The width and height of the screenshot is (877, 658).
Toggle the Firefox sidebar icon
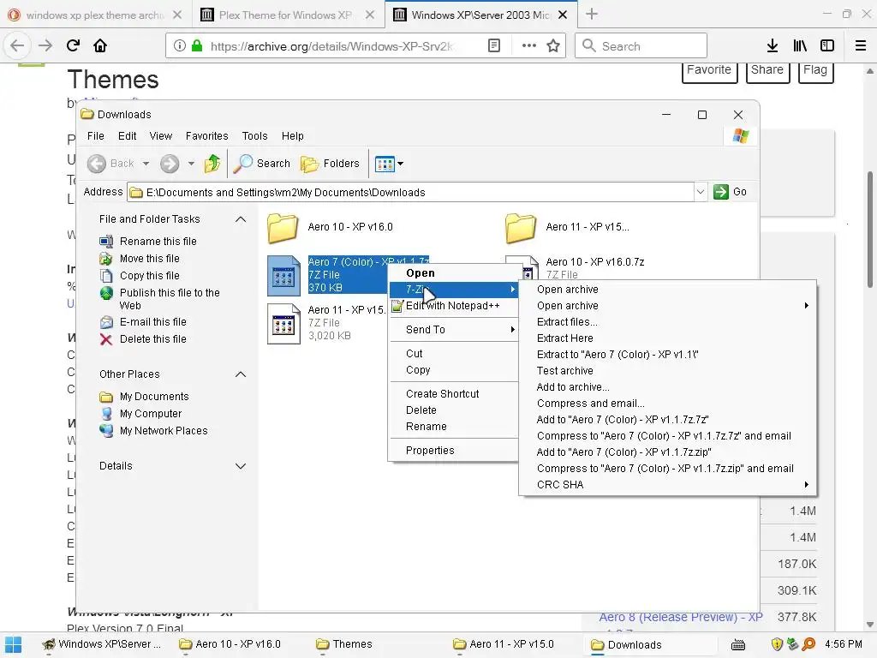[827, 46]
